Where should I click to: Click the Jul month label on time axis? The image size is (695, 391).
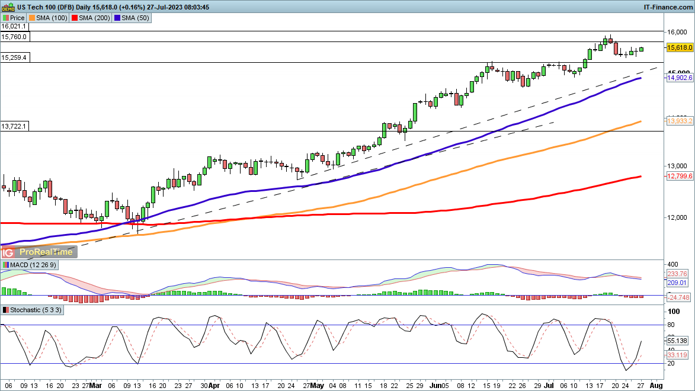pyautogui.click(x=549, y=386)
